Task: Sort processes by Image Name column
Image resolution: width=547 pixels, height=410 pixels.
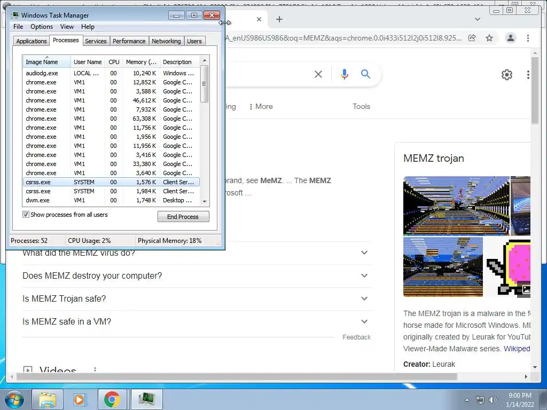Action: point(47,62)
